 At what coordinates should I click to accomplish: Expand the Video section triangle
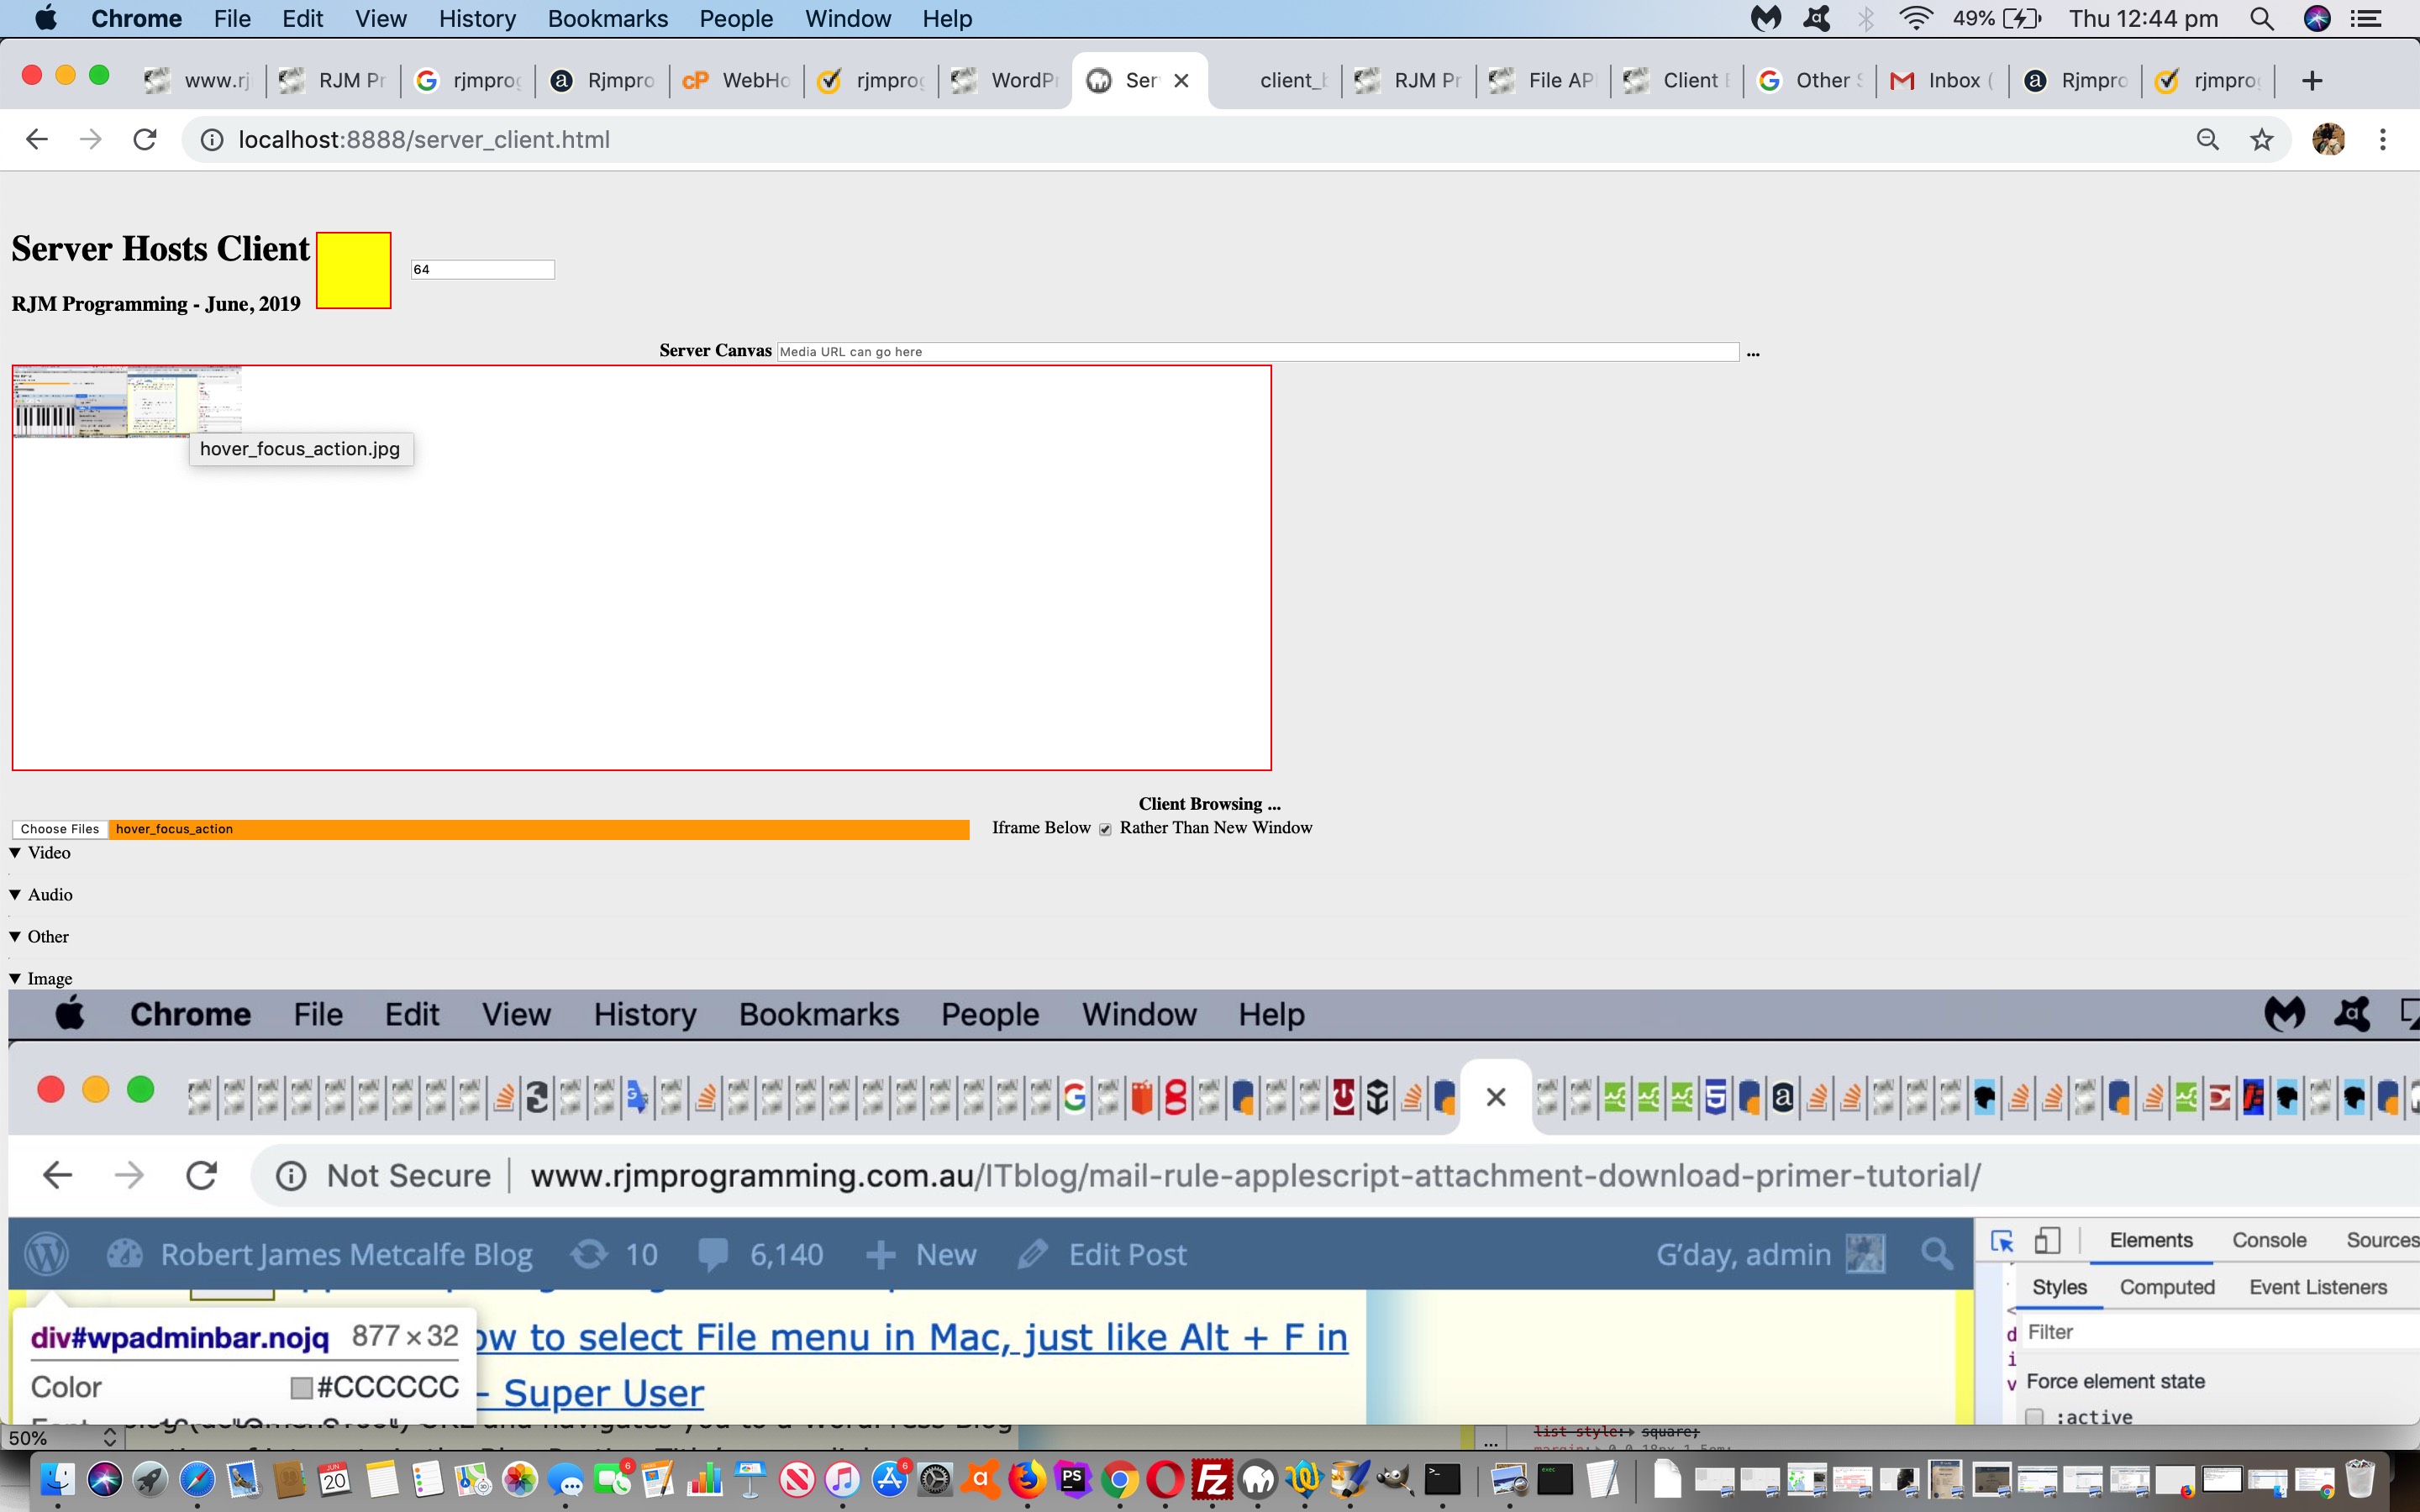(x=16, y=852)
